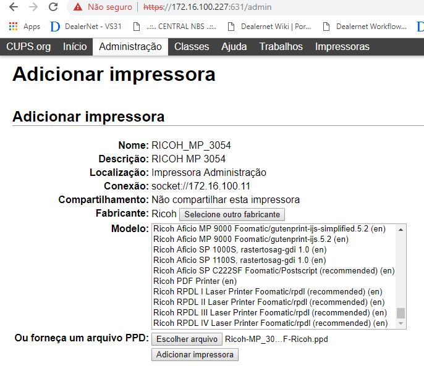This screenshot has width=424, height=366.
Task: Click the model list scrollbar thumb
Action: pyautogui.click(x=401, y=314)
